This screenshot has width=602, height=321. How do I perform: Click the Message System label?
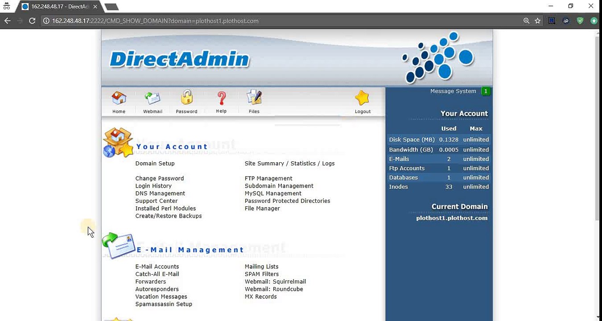453,91
